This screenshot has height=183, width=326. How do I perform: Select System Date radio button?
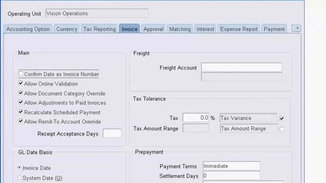[x=19, y=177]
